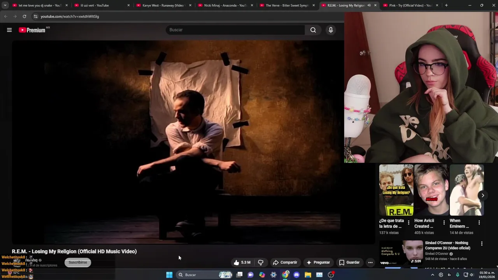Close the 'Kanye West - Runaway' tab
Image resolution: width=498 pixels, height=280 pixels.
[190, 5]
